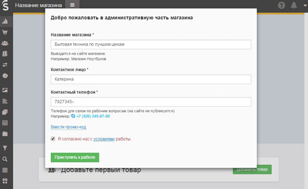Open the stacked pages sidebar icon
Viewport: 308px width, 189px height.
click(x=5, y=112)
